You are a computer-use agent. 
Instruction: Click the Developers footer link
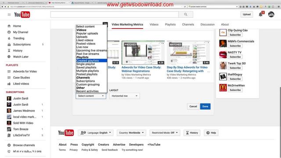coord(137,144)
